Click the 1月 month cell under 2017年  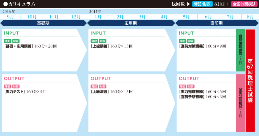pyautogui.click(x=98, y=17)
